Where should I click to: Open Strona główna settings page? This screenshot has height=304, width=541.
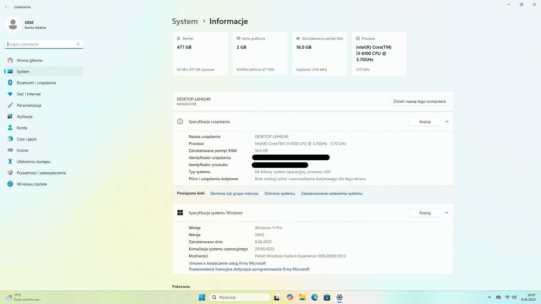(44, 60)
